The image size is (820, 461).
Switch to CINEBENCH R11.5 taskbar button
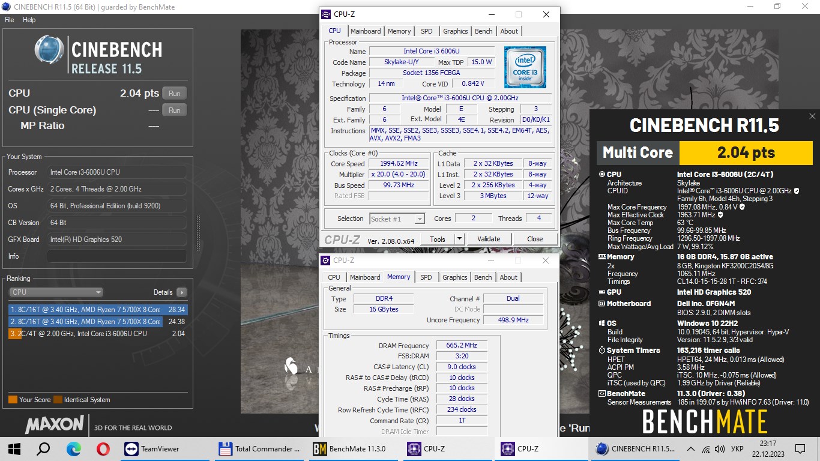pyautogui.click(x=637, y=448)
